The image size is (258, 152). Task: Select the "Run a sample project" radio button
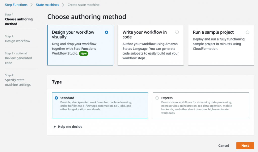click(x=247, y=32)
